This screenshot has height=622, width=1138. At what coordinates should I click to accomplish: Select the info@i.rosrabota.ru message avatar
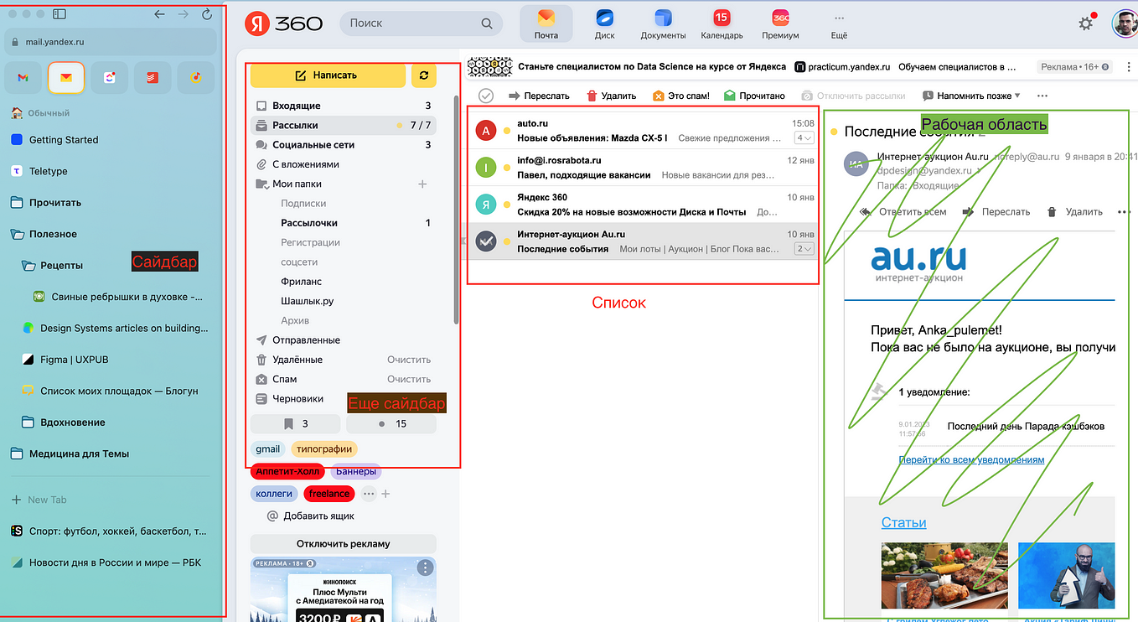tap(486, 168)
